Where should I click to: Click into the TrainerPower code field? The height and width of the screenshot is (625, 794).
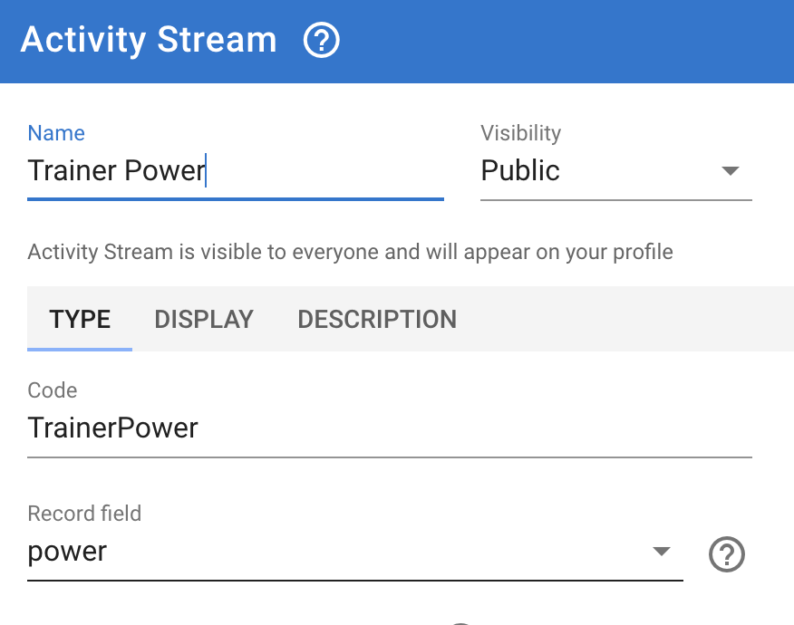click(390, 428)
